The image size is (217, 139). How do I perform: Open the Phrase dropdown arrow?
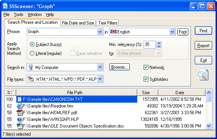100,32
